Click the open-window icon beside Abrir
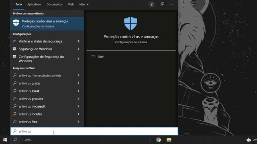257x144 pixels. point(93,56)
